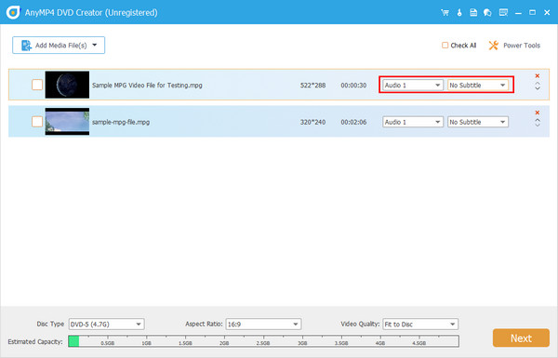Open the support chat icon in title bar
The image size is (558, 358).
click(487, 12)
